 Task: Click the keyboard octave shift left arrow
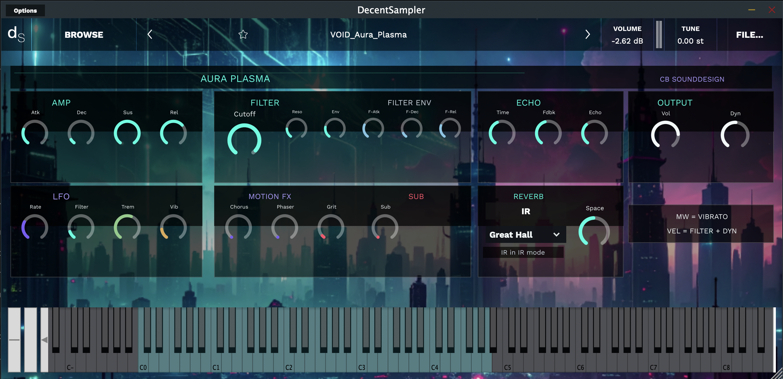click(x=45, y=340)
